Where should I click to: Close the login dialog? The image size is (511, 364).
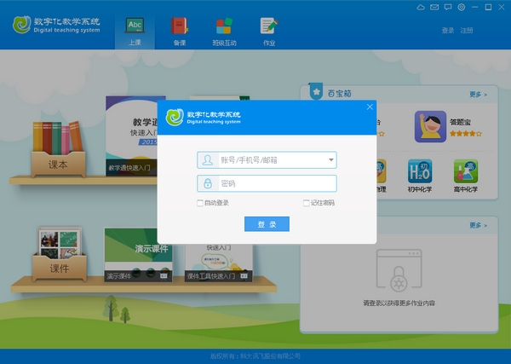tap(370, 107)
